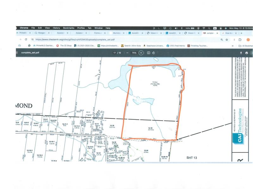Switch to the PrimeMLS tab
The width and height of the screenshot is (253, 189).
pyautogui.click(x=22, y=33)
